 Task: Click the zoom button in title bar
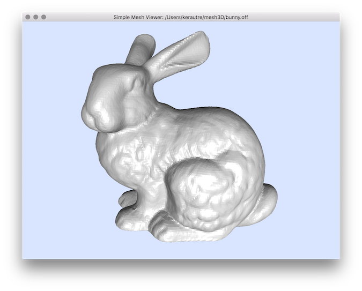tap(44, 17)
